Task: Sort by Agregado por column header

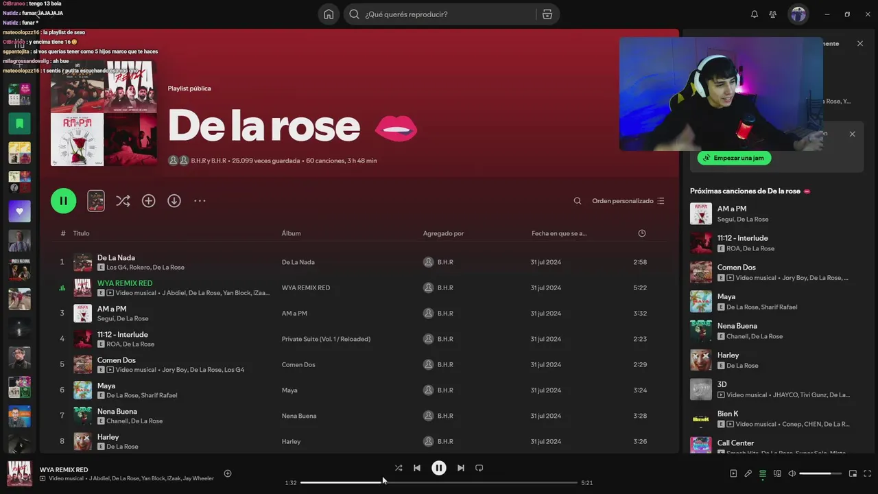Action: tap(443, 233)
